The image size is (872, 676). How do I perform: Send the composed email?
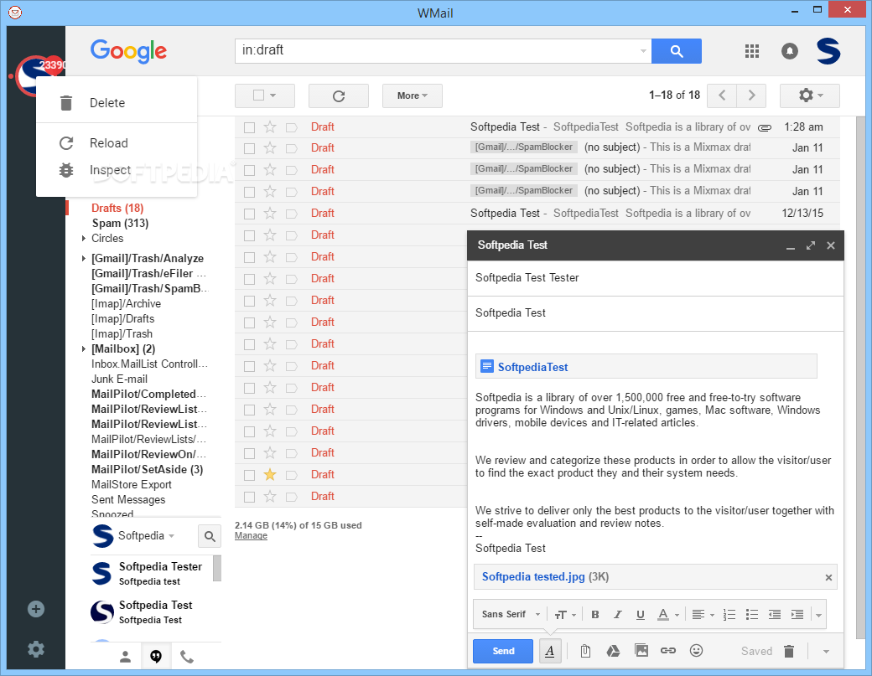click(x=503, y=651)
